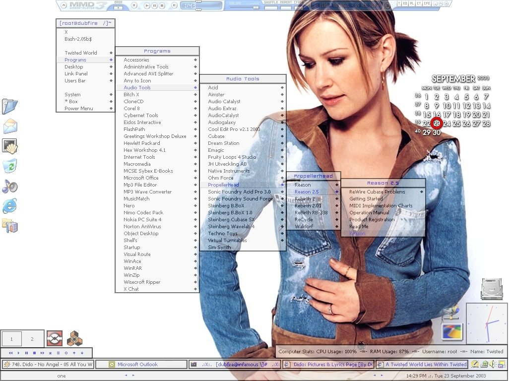Viewport: 509px width, 381px height.
Task: Click the list lines icon in mini control bar
Action: coord(58,353)
